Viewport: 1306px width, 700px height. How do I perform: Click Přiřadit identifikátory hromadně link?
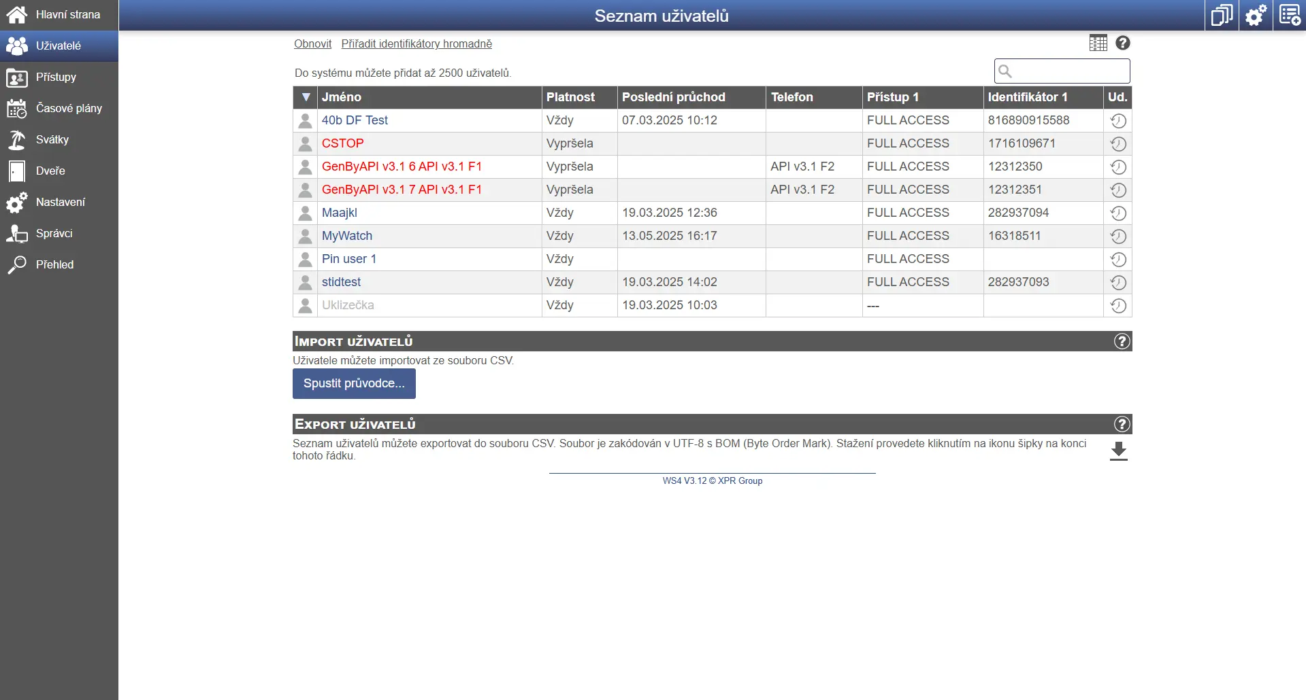click(417, 43)
